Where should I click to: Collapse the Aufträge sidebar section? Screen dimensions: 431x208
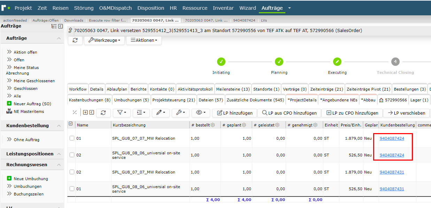(x=59, y=38)
